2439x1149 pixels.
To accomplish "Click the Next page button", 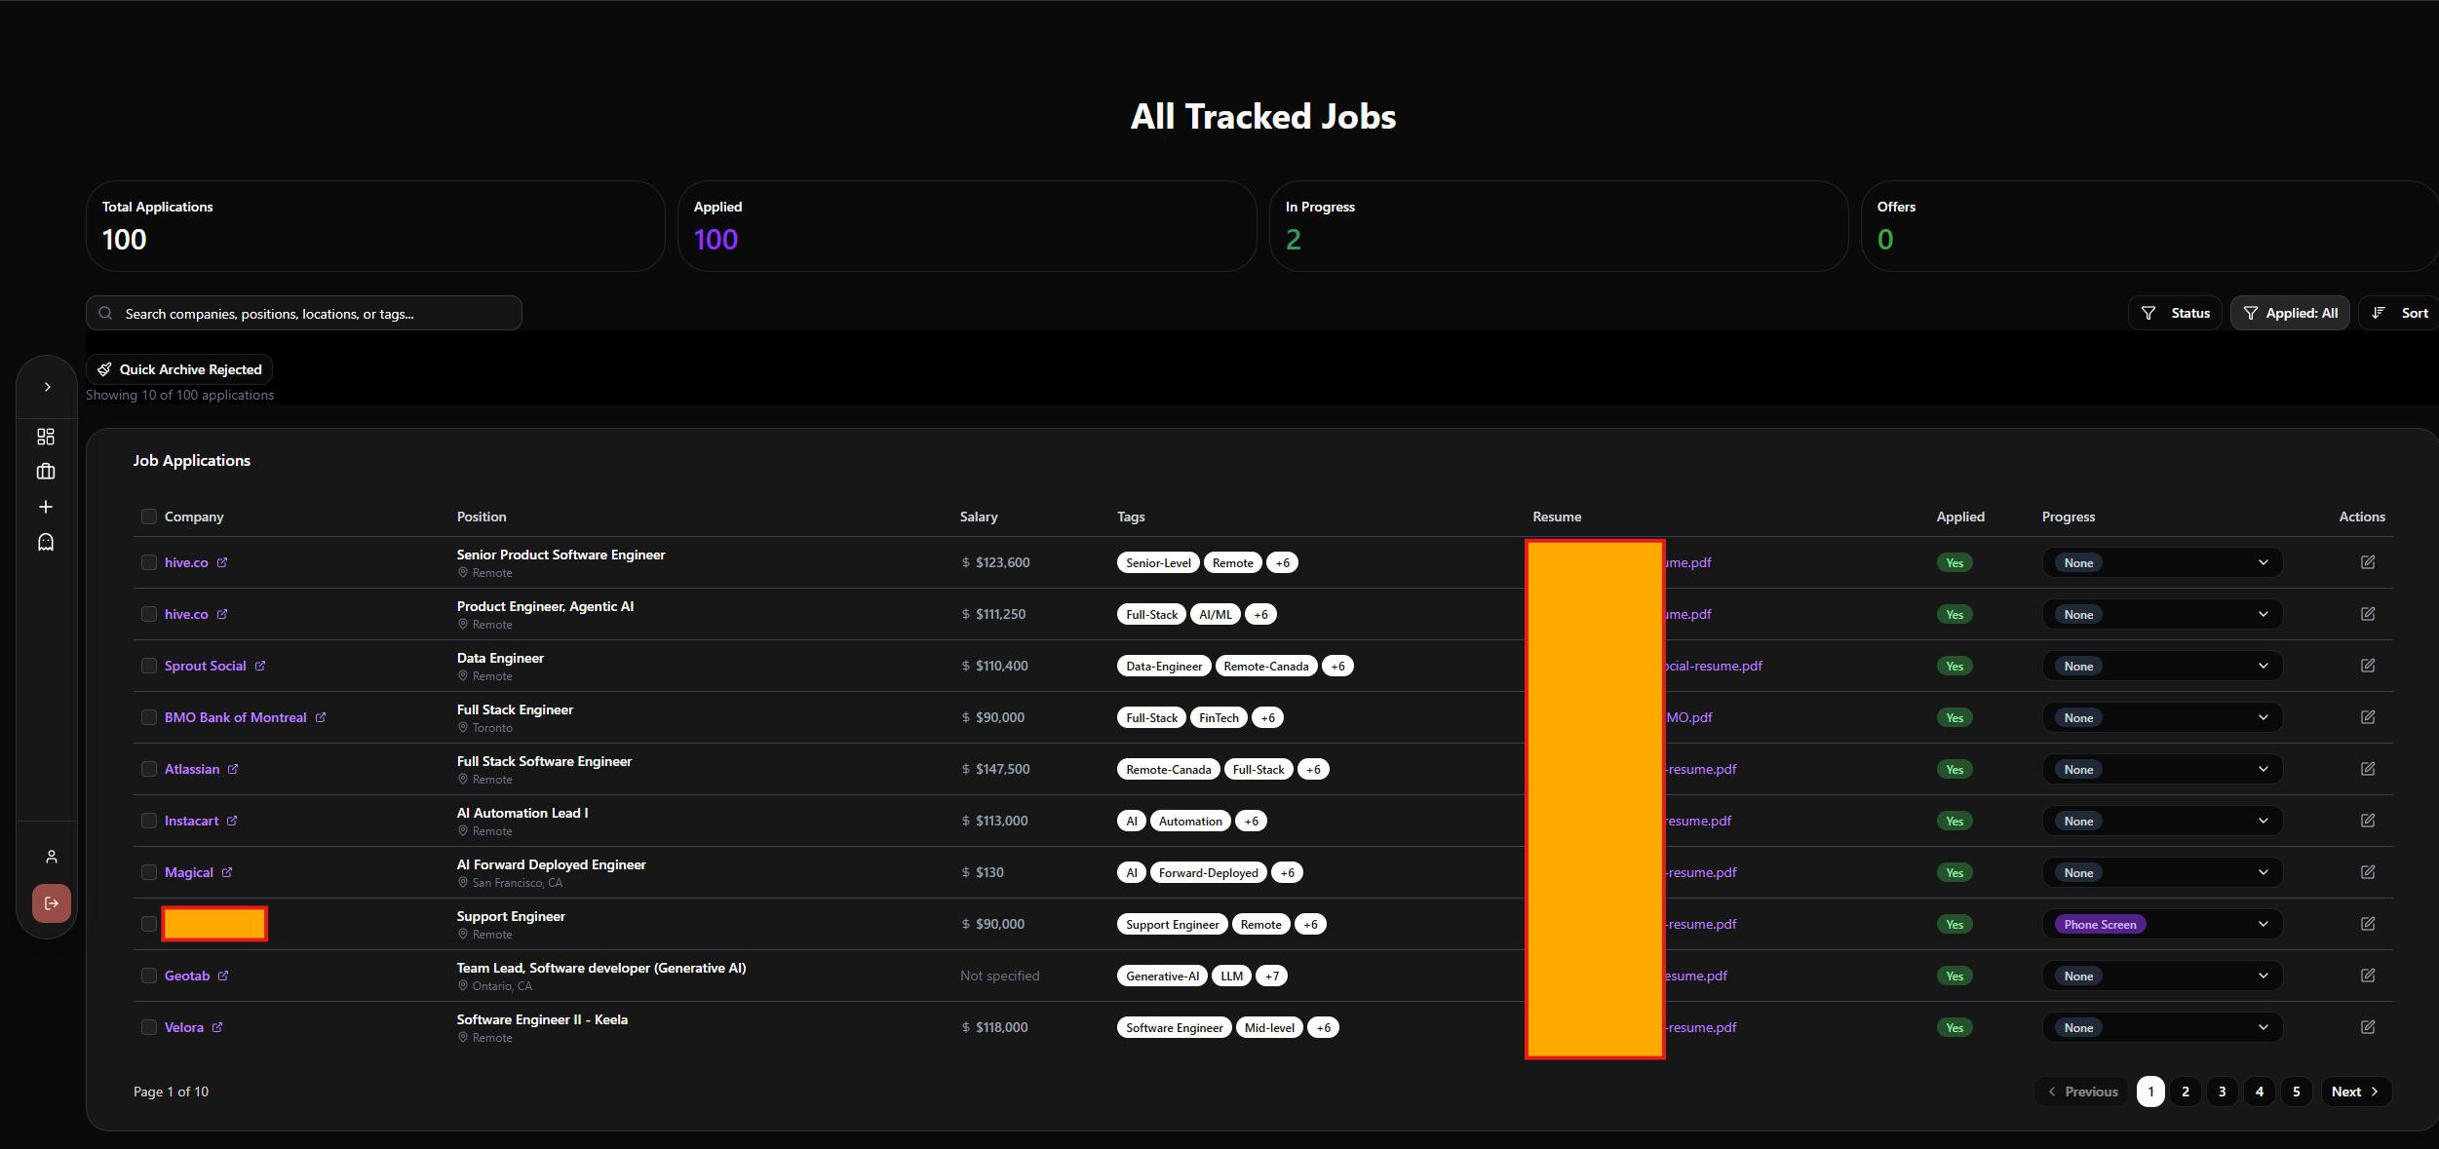I will click(2354, 1092).
